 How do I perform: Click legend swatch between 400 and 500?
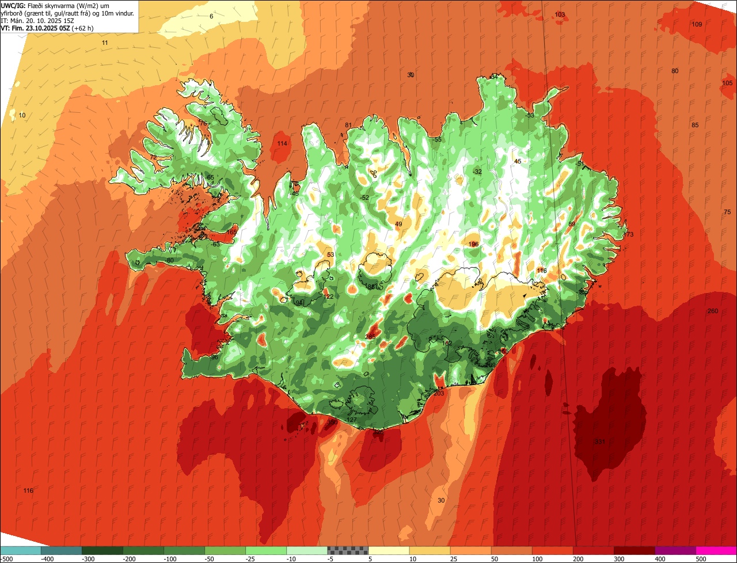tap(675, 550)
